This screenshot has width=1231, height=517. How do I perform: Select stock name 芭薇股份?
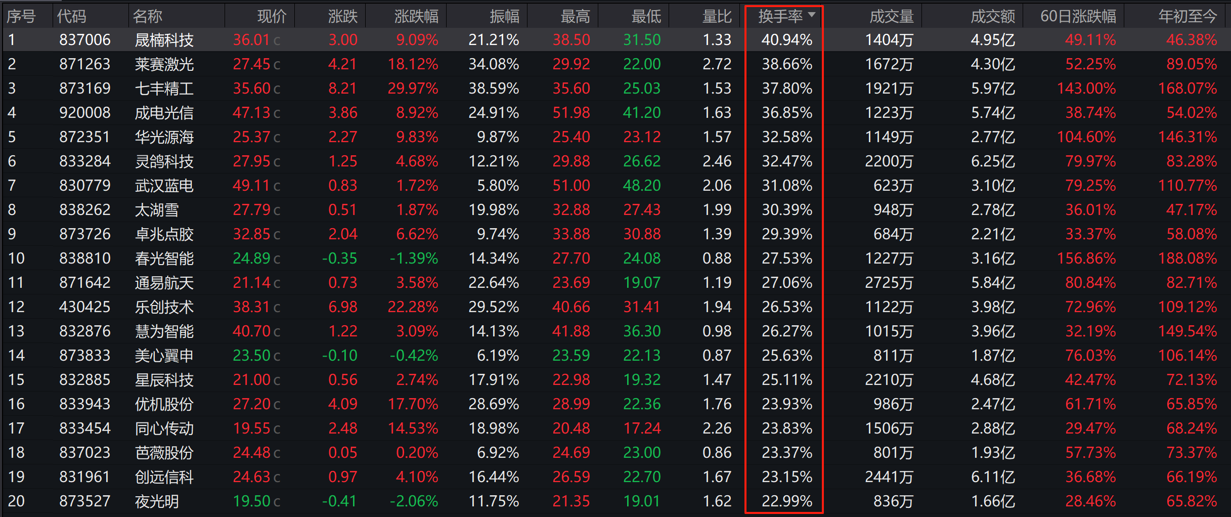pyautogui.click(x=164, y=453)
